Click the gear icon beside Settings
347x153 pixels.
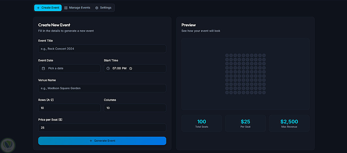pyautogui.click(x=97, y=8)
